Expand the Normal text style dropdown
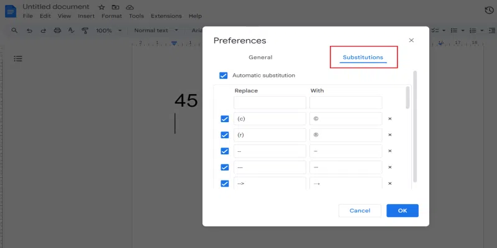Screen dimensions: 497x248 pyautogui.click(x=156, y=30)
